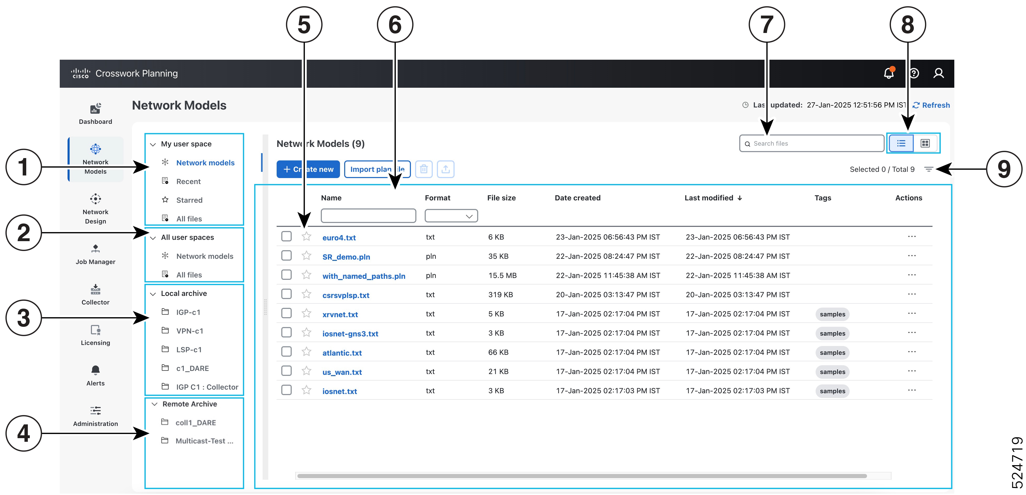The height and width of the screenshot is (495, 1026).
Task: Click the samples tag on xrvnet.txt row
Action: point(832,314)
